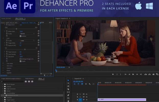Toggle insert sequences as nests icon
Screen dimensions: 159x102
point(75,84)
